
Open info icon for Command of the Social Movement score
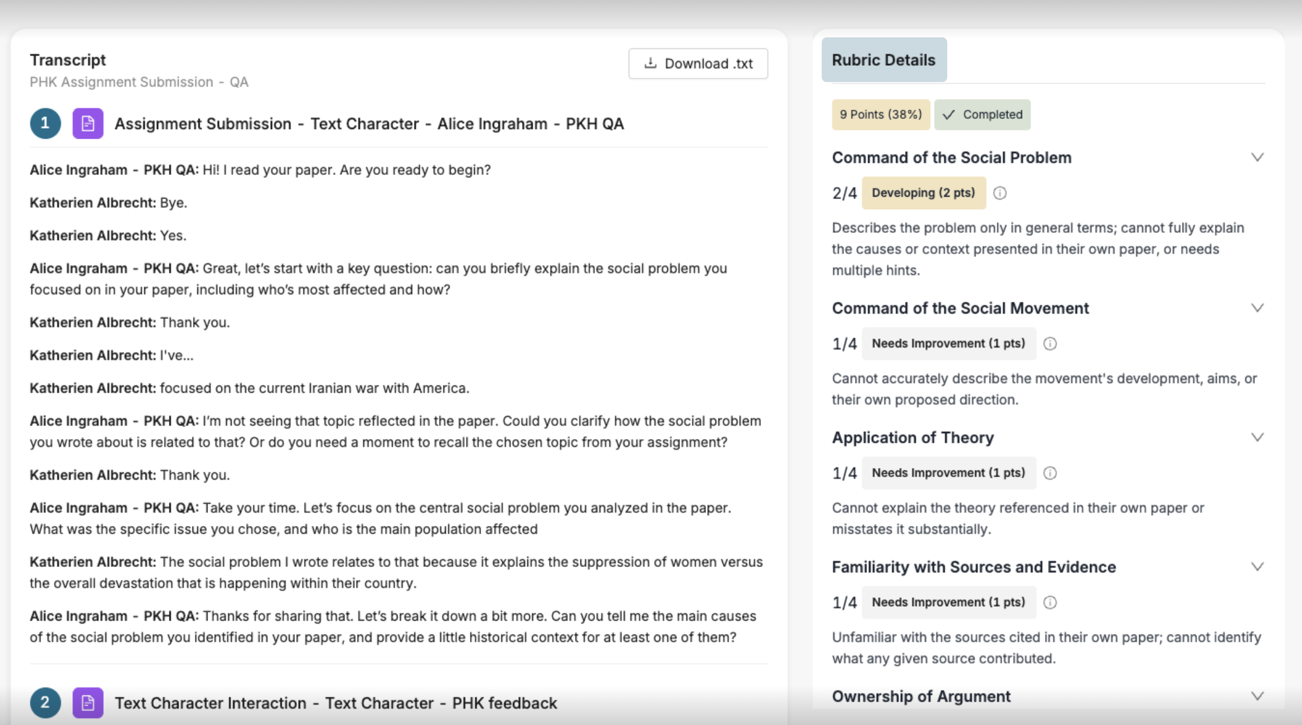tap(1050, 344)
